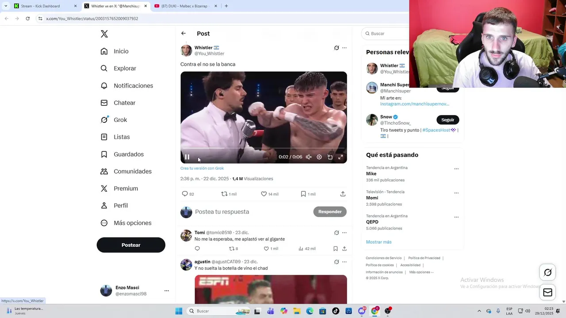Image resolution: width=566 pixels, height=318 pixels.
Task: Open more options on Whistler's post
Action: coord(344,48)
